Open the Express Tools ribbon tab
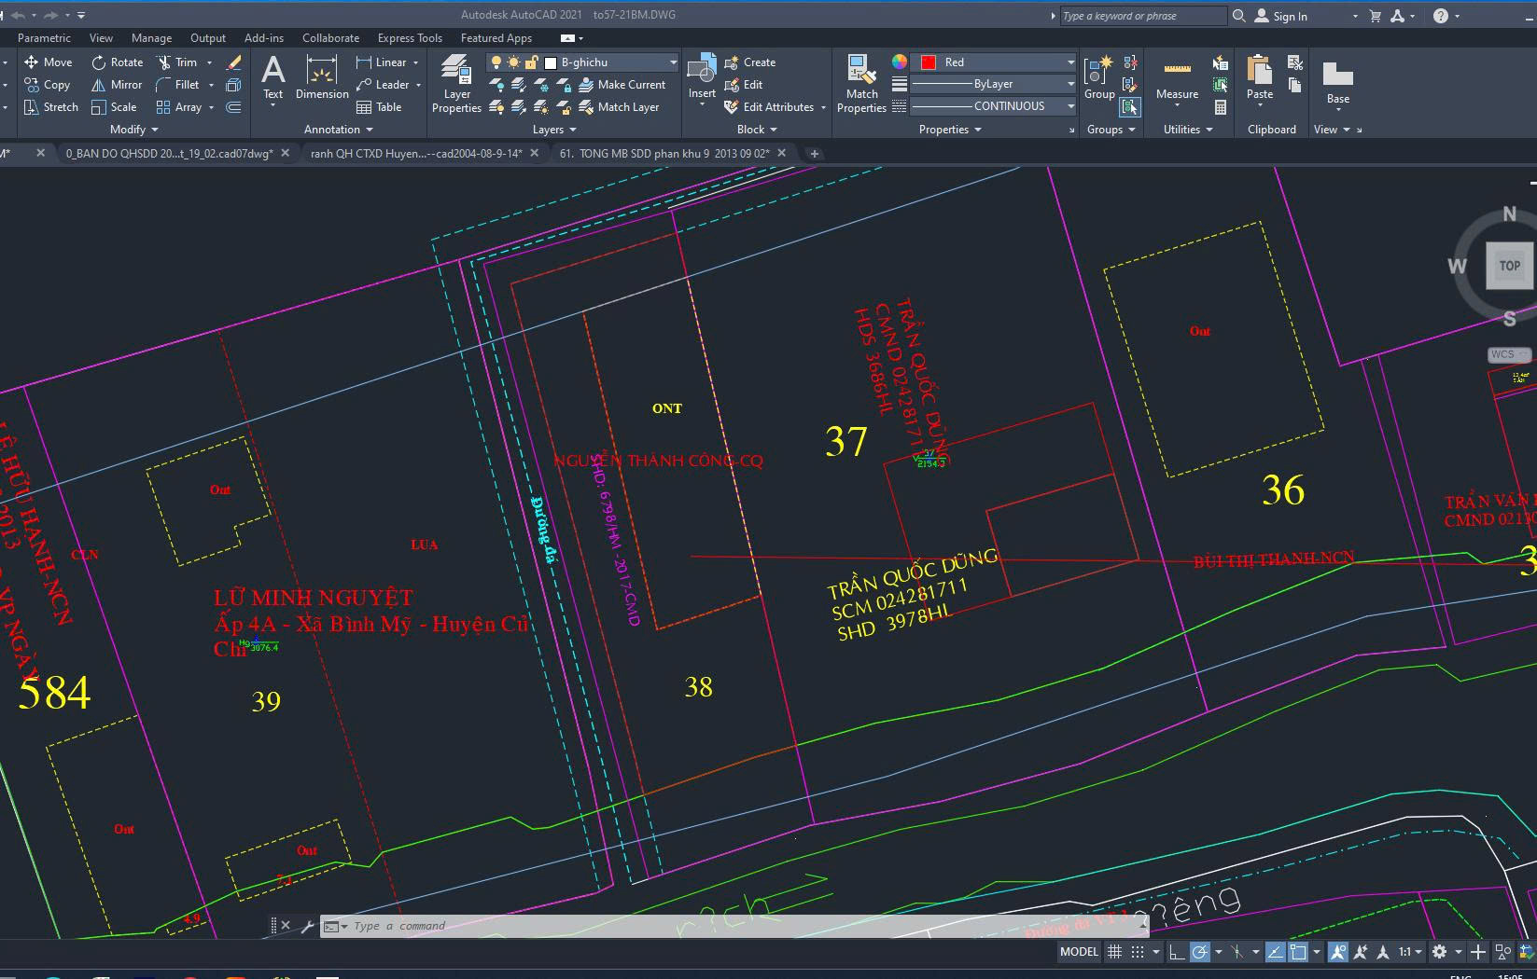This screenshot has height=979, width=1537. point(410,38)
